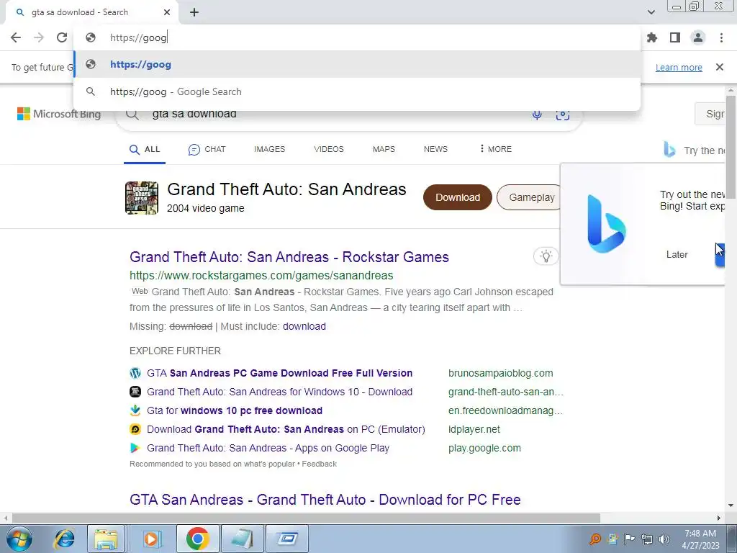
Task: Select the 'https://goog' URL suggestion
Action: click(x=357, y=64)
